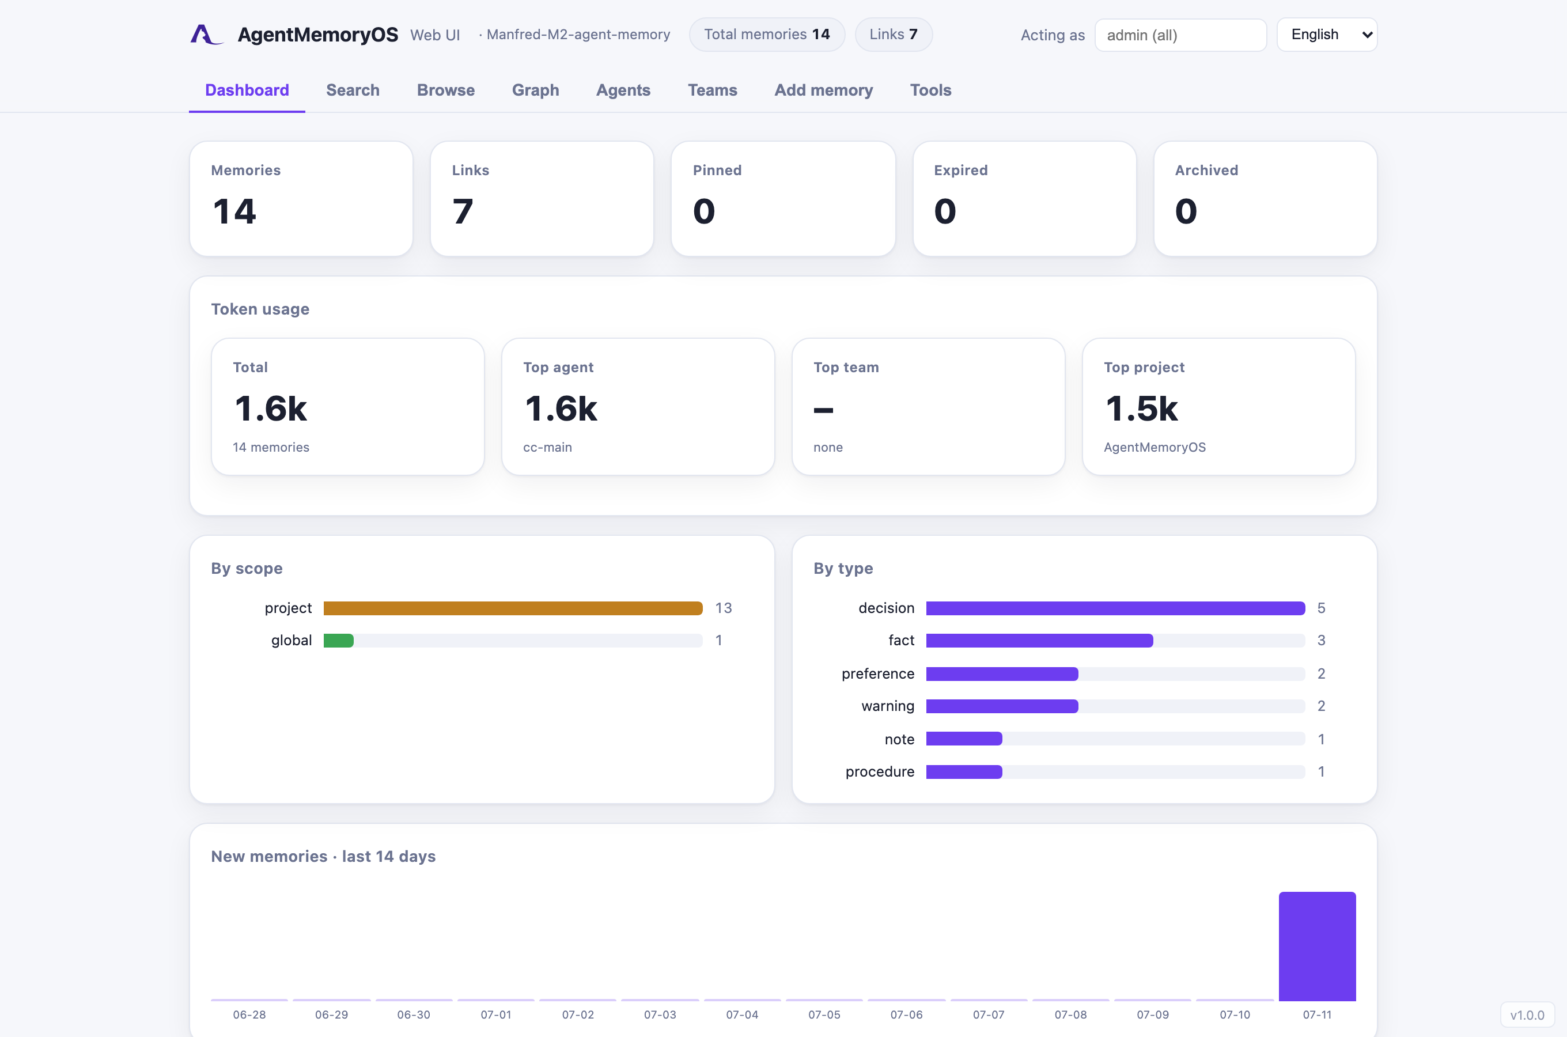Open the Teams tab

coord(712,90)
